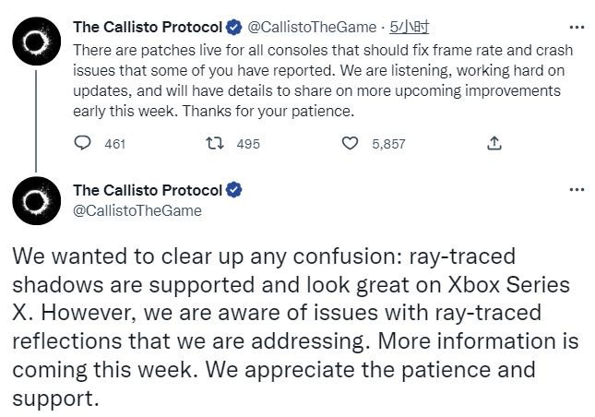
Task: Click the verified badge in the first tweet header
Action: (x=233, y=27)
